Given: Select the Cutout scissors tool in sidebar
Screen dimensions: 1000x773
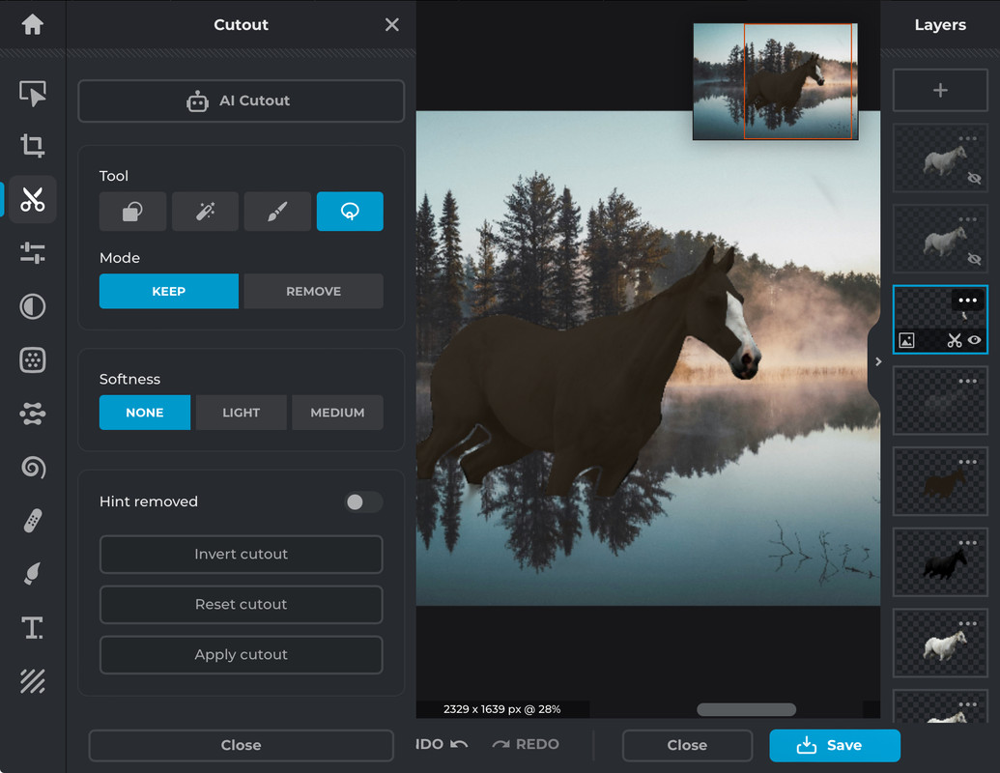Looking at the screenshot, I should click(x=33, y=199).
